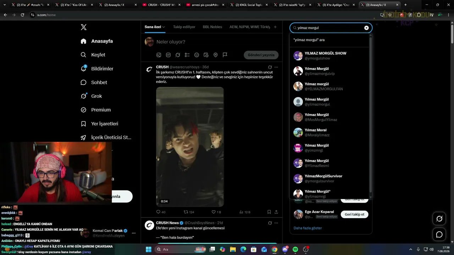The width and height of the screenshot is (454, 255).
Task: Tag a location in the post
Action: click(x=215, y=55)
